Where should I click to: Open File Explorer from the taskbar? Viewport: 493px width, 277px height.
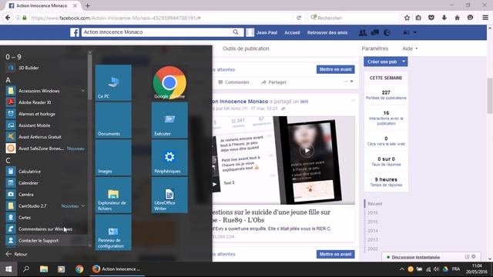coord(44,269)
